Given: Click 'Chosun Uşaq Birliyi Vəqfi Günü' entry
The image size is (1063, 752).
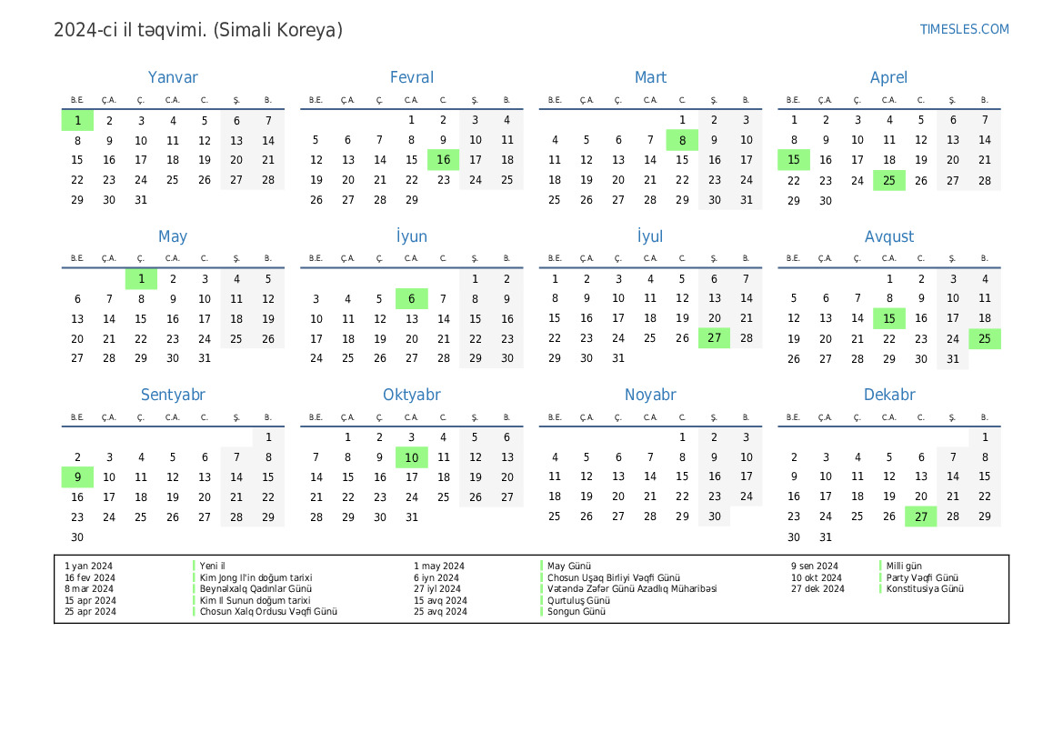Looking at the screenshot, I should point(614,577).
